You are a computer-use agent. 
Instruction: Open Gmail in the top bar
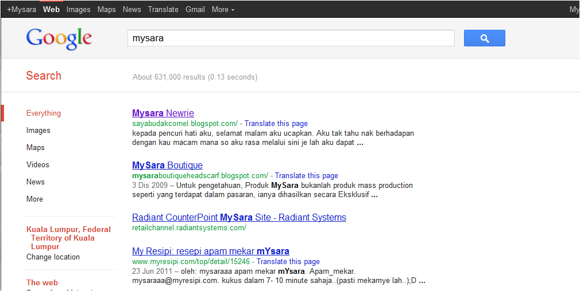tap(195, 10)
